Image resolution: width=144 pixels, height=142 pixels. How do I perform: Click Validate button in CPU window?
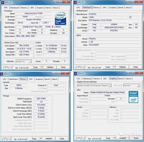pyautogui.click(x=50, y=67)
